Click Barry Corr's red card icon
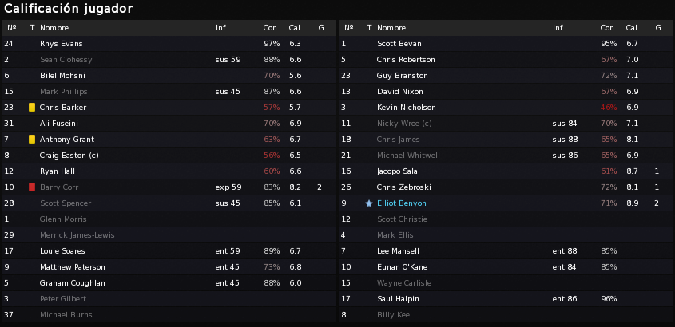675x327 pixels. [32, 187]
